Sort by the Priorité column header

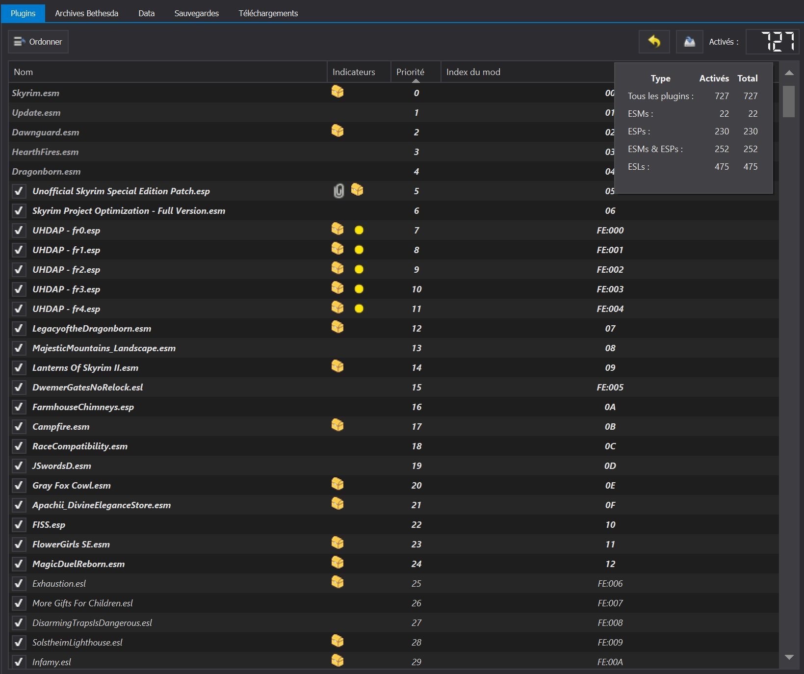(x=415, y=72)
